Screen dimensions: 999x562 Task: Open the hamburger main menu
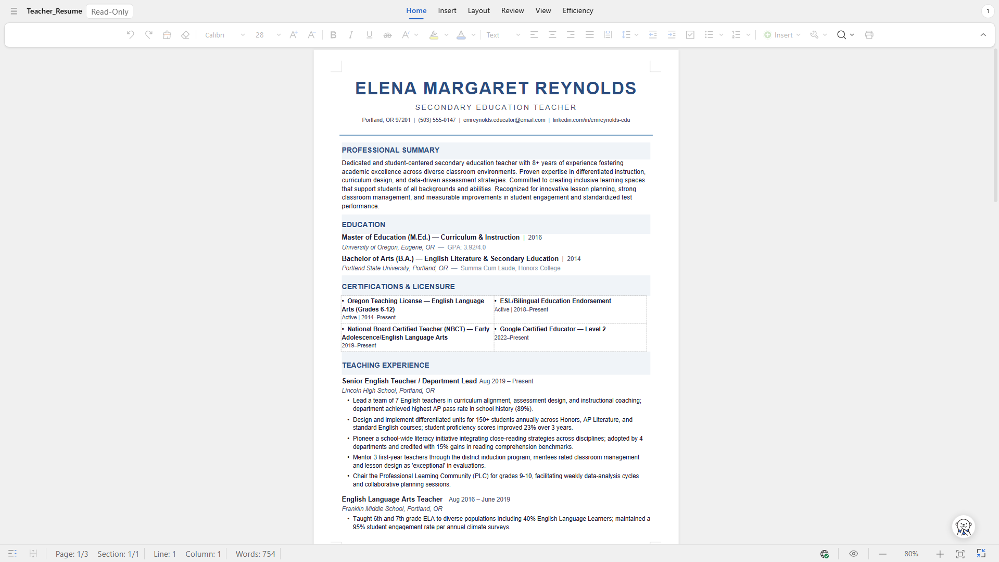(14, 11)
